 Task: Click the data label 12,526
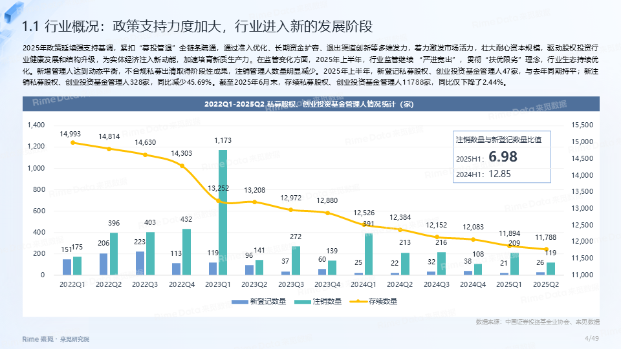[x=364, y=213]
